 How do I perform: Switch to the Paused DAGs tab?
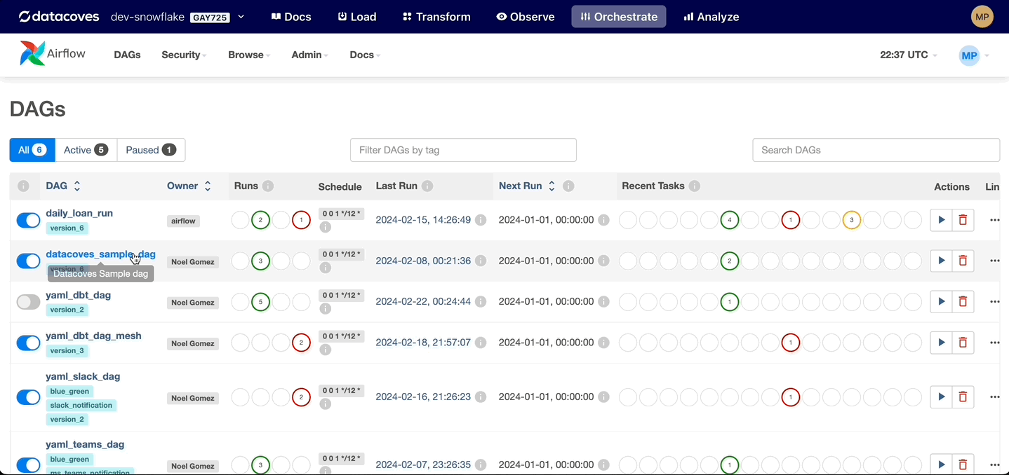click(x=151, y=150)
